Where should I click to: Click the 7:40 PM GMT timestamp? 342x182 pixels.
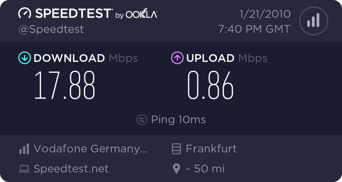[x=254, y=29]
